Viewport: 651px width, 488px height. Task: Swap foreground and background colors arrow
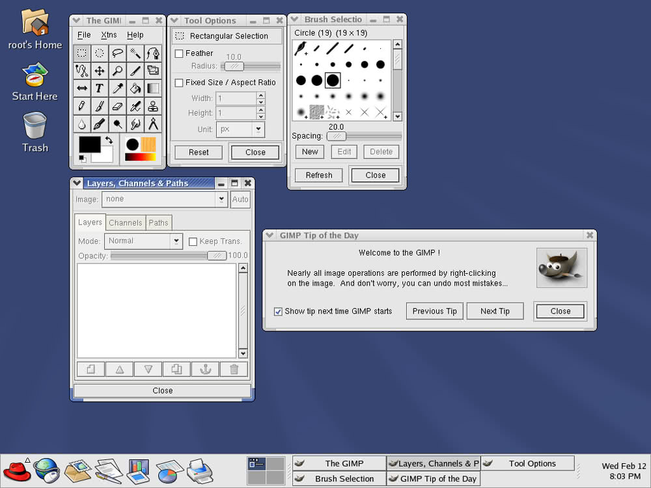[x=109, y=141]
